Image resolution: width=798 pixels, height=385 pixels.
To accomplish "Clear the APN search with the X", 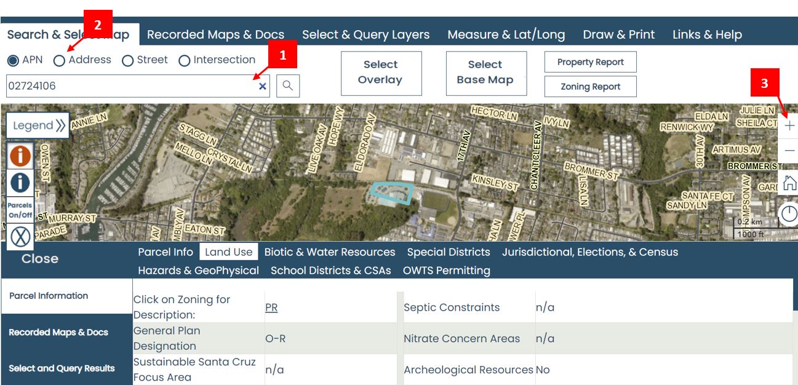I will point(261,86).
